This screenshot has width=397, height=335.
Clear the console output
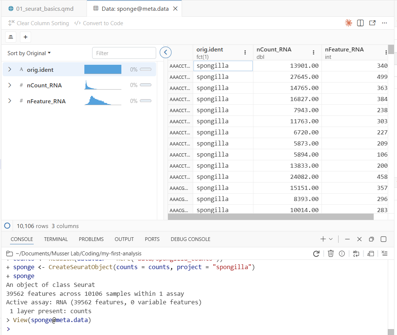pyautogui.click(x=384, y=254)
